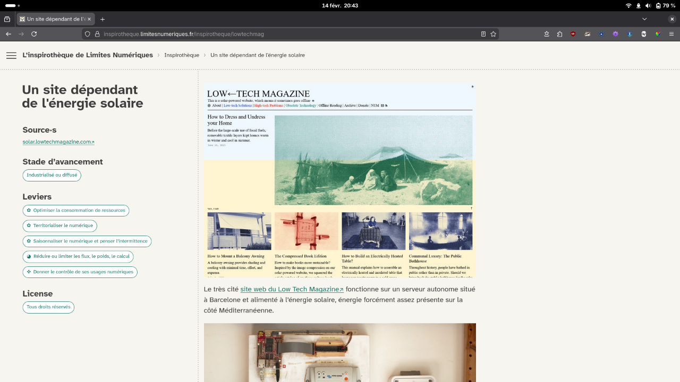Open the Extensions puzzle icon
This screenshot has width=680, height=382.
[x=560, y=34]
